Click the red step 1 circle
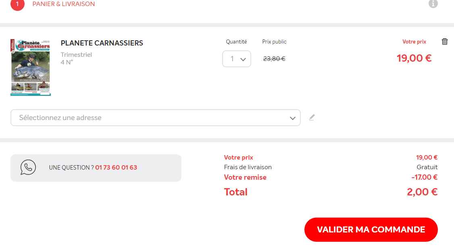This screenshot has height=249, width=454. coord(17,4)
